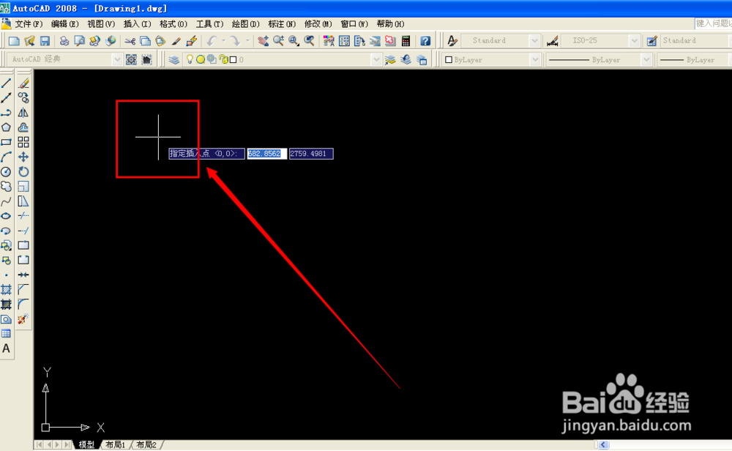Open the 帮助(H) menu
Screen dimensions: 732x451
point(390,24)
